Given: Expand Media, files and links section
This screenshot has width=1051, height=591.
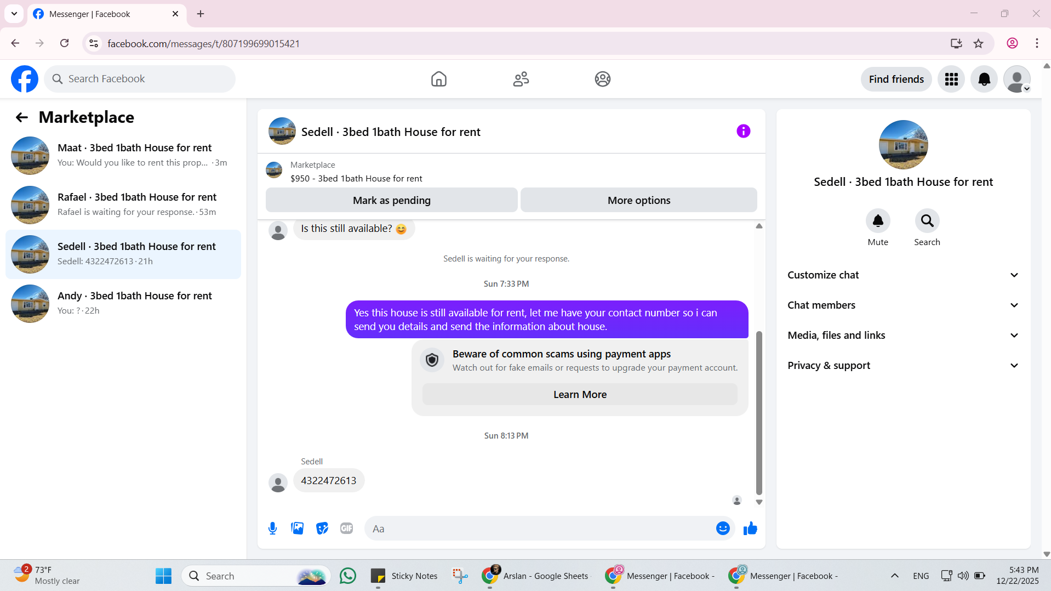Looking at the screenshot, I should coord(903,336).
